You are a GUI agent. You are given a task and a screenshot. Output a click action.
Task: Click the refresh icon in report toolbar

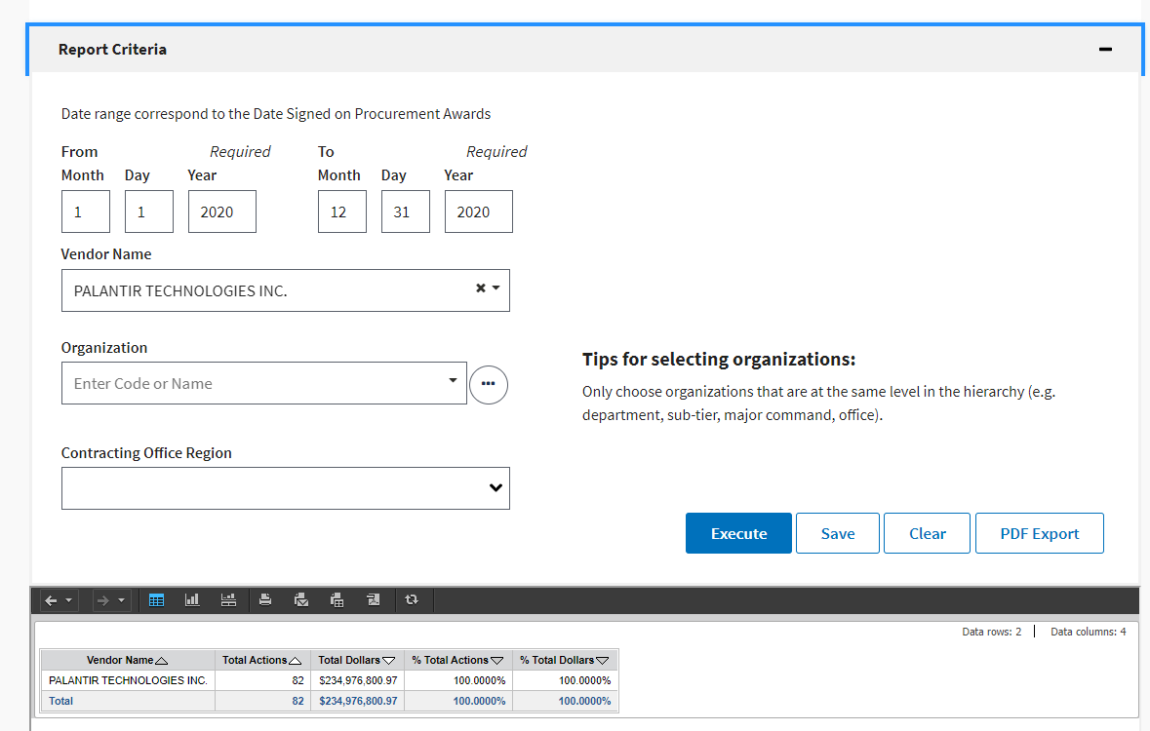pyautogui.click(x=411, y=600)
